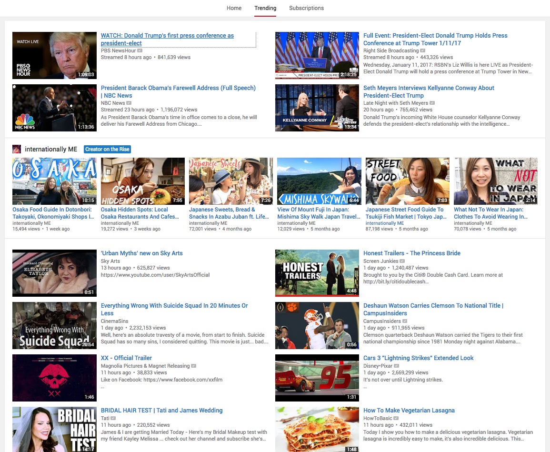Open Osaka Food Guide In Dotonbori title link
550x452 pixels.
pos(53,213)
